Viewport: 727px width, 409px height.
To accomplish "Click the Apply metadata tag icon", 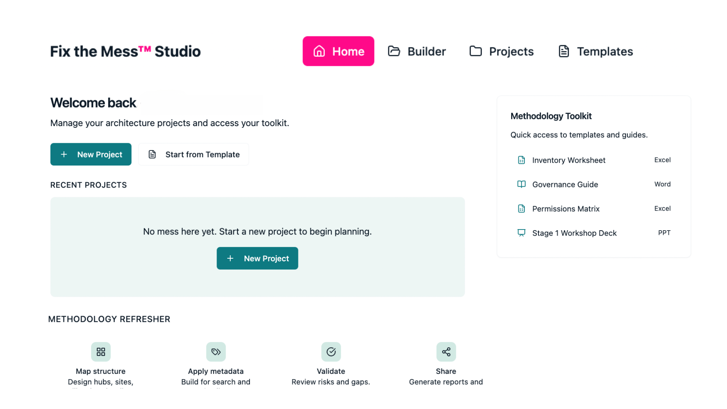I will [216, 351].
